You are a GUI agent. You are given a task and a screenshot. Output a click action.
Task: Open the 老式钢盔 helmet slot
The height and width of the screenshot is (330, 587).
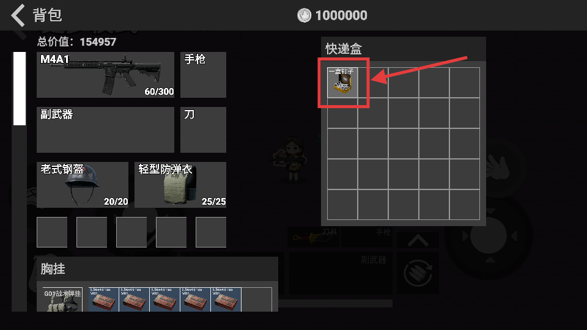83,185
